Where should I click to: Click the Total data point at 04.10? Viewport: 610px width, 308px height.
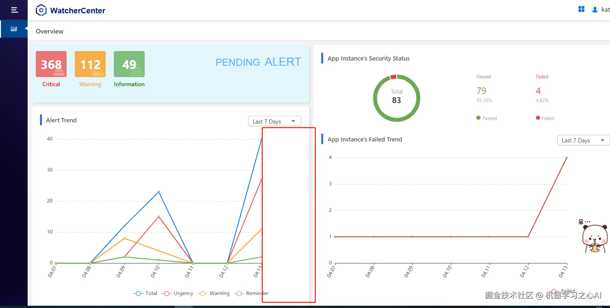coord(159,192)
